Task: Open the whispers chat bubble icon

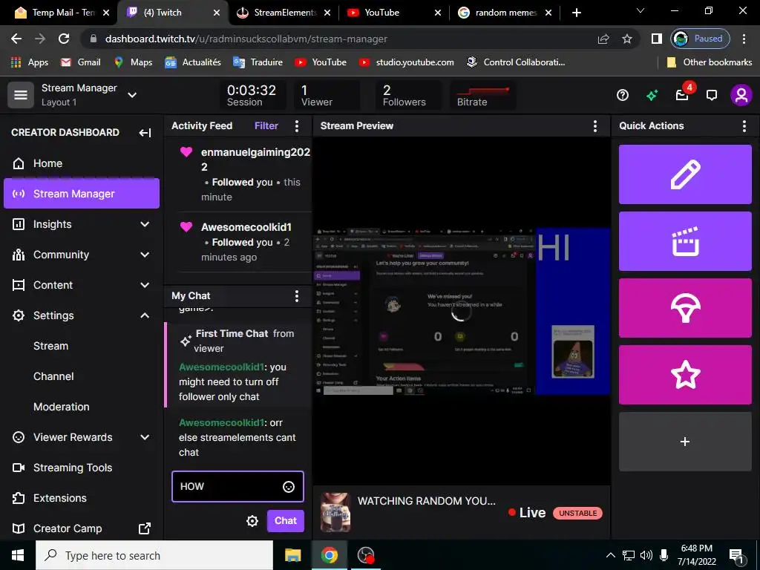Action: click(x=712, y=95)
